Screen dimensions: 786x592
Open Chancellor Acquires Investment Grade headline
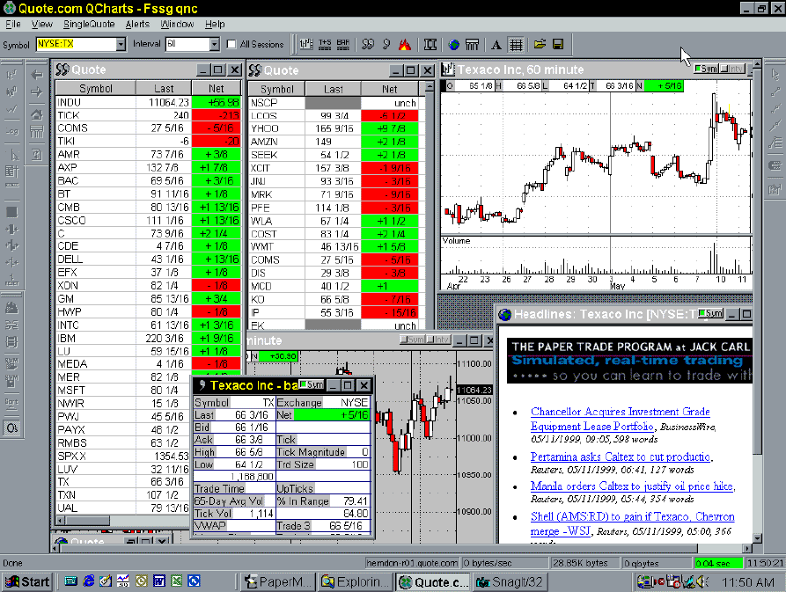[620, 419]
